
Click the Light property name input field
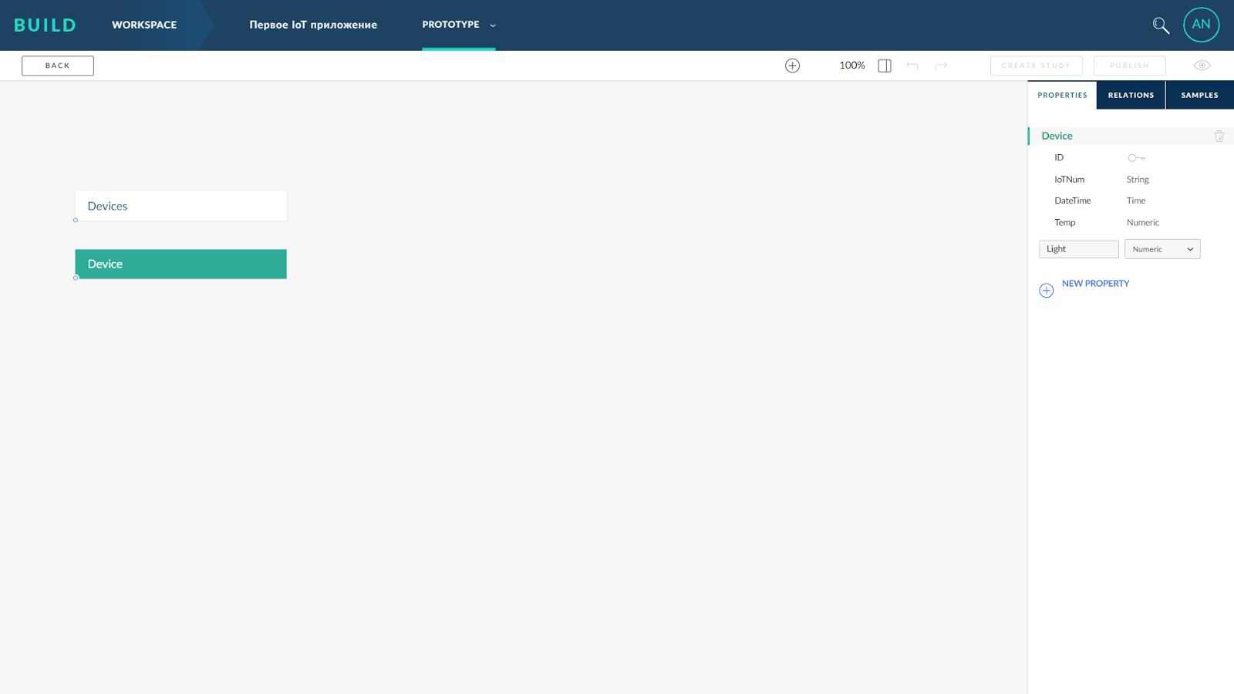coord(1078,248)
